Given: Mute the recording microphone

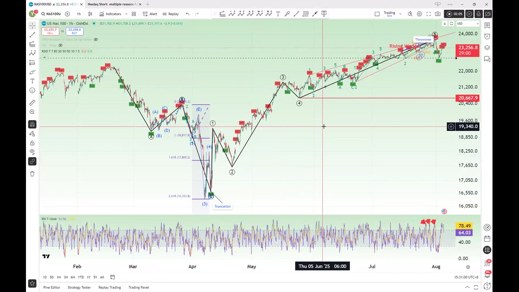Looking at the screenshot, I should [x=479, y=14].
